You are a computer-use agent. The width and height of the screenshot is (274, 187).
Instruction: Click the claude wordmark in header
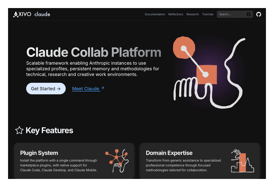tap(42, 14)
